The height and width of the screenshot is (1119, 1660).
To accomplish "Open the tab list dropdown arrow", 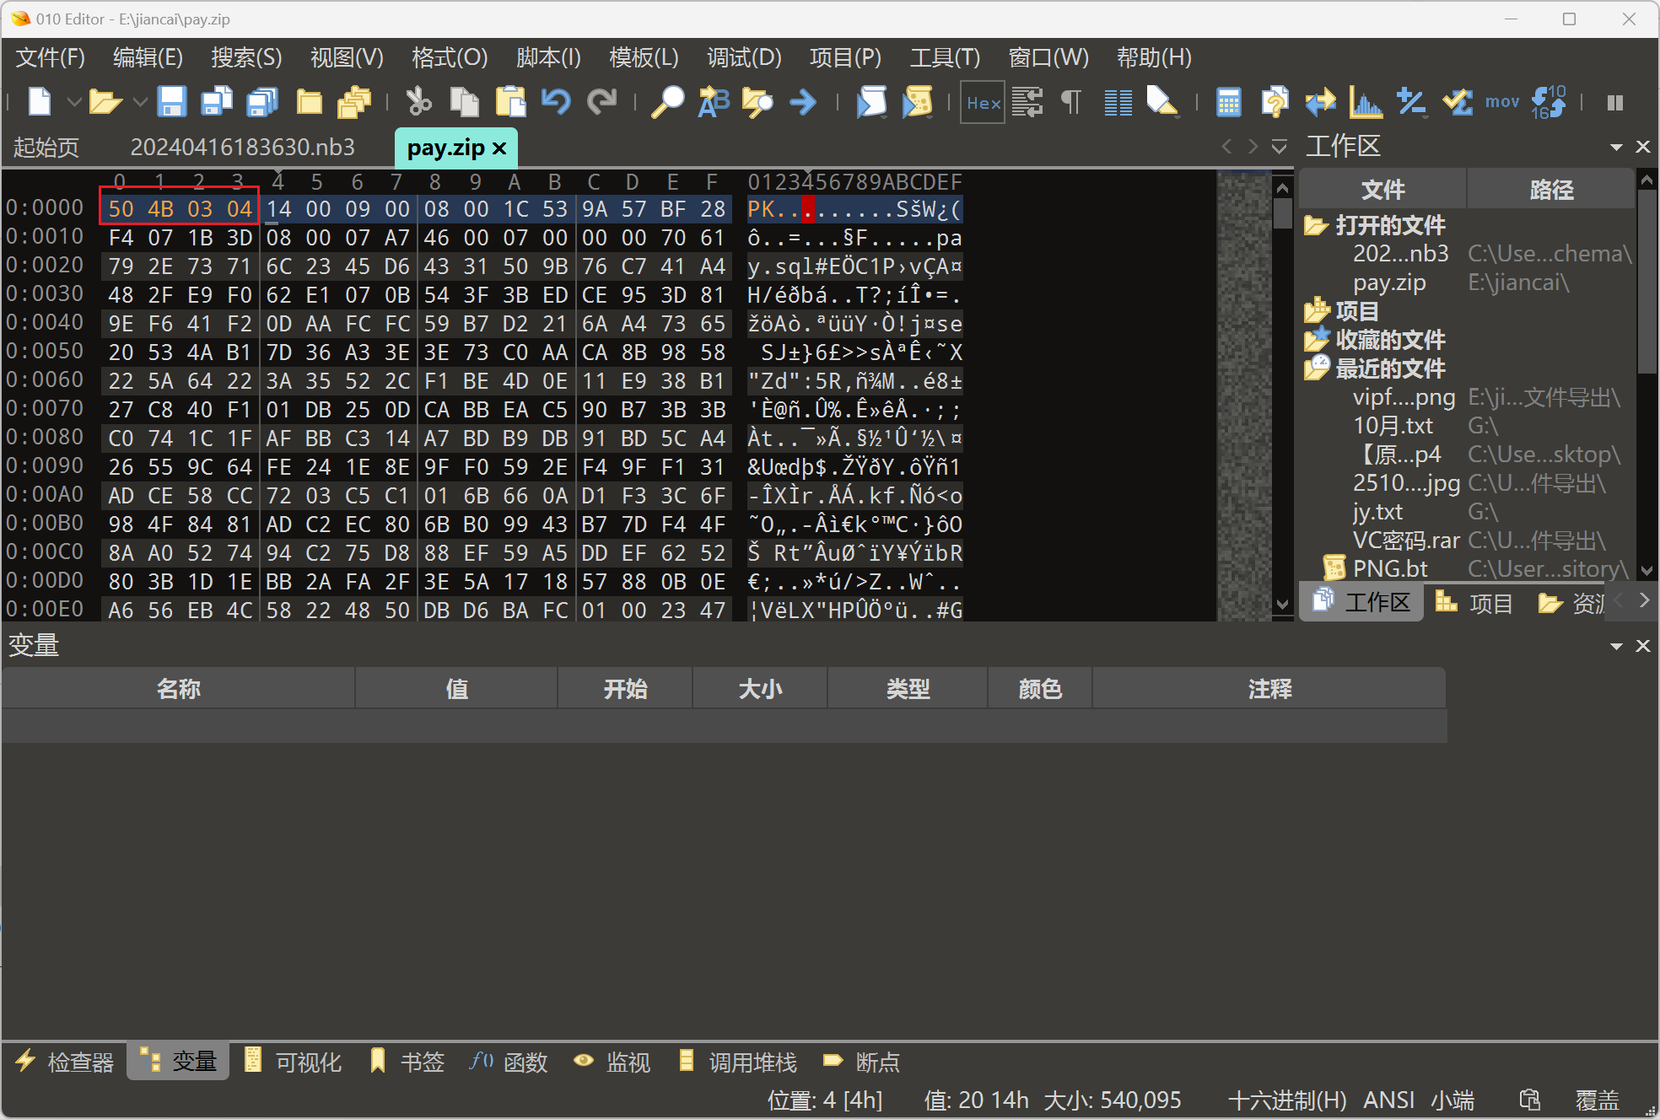I will (1280, 147).
